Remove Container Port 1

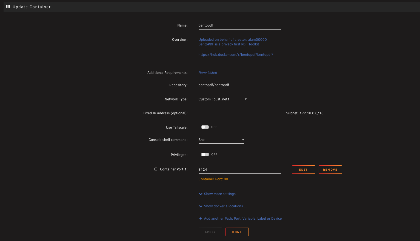click(330, 170)
